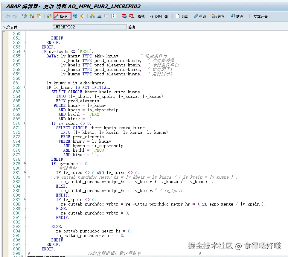
Task: Click 'im_ekpo-menge' on line 888
Action: click(x=217, y=204)
